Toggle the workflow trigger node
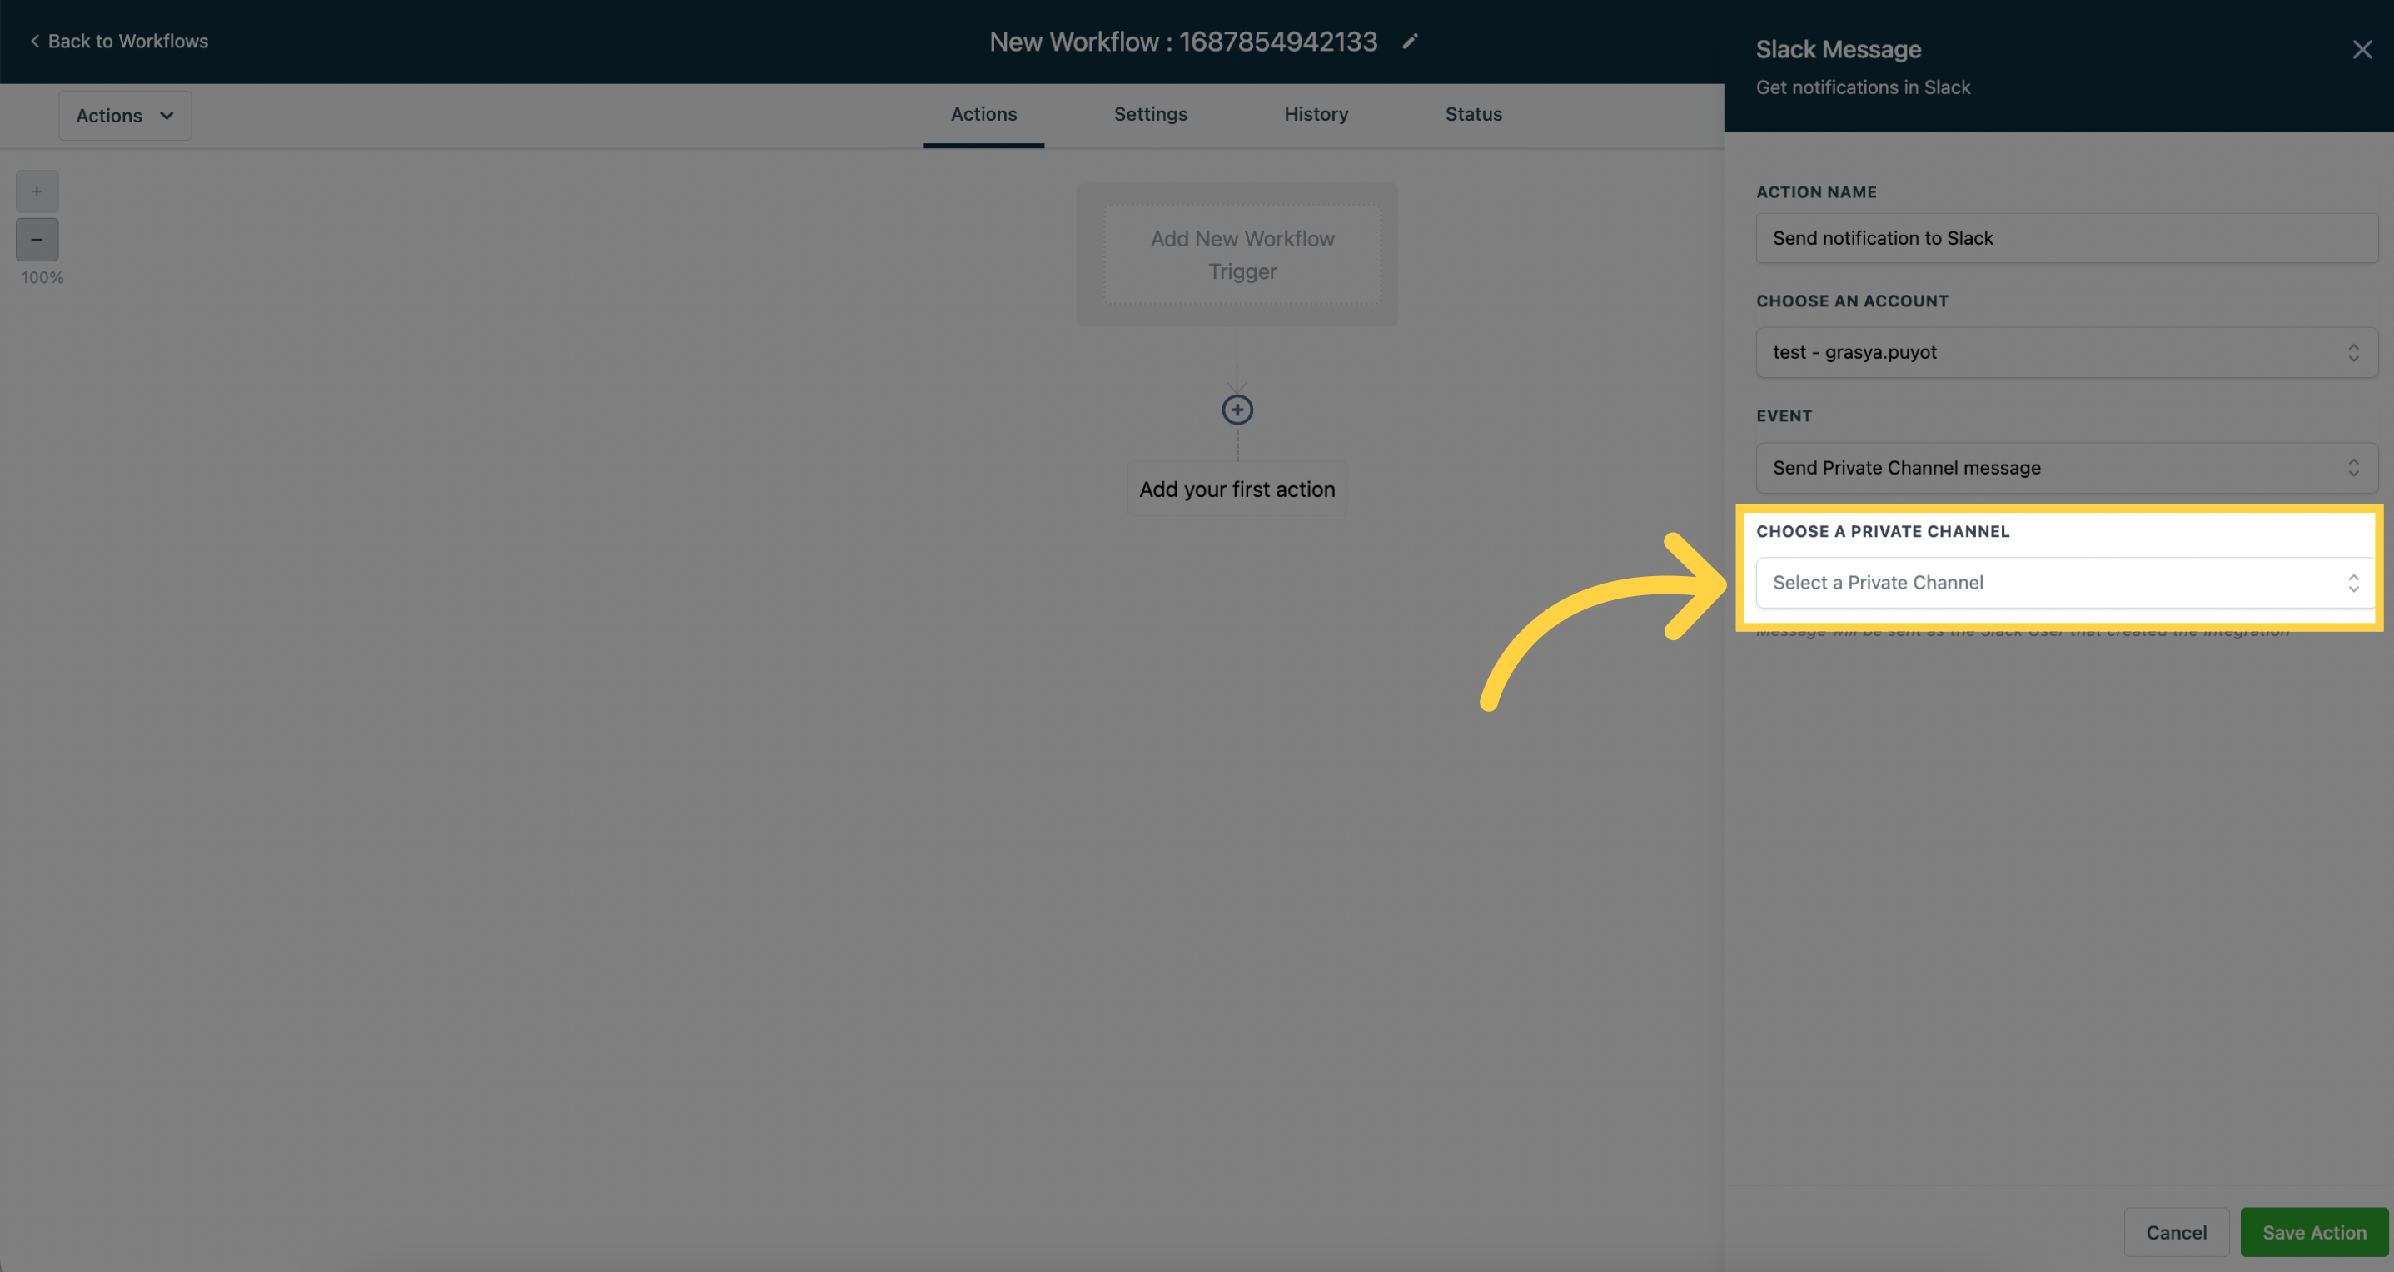This screenshot has height=1272, width=2394. pos(1242,255)
